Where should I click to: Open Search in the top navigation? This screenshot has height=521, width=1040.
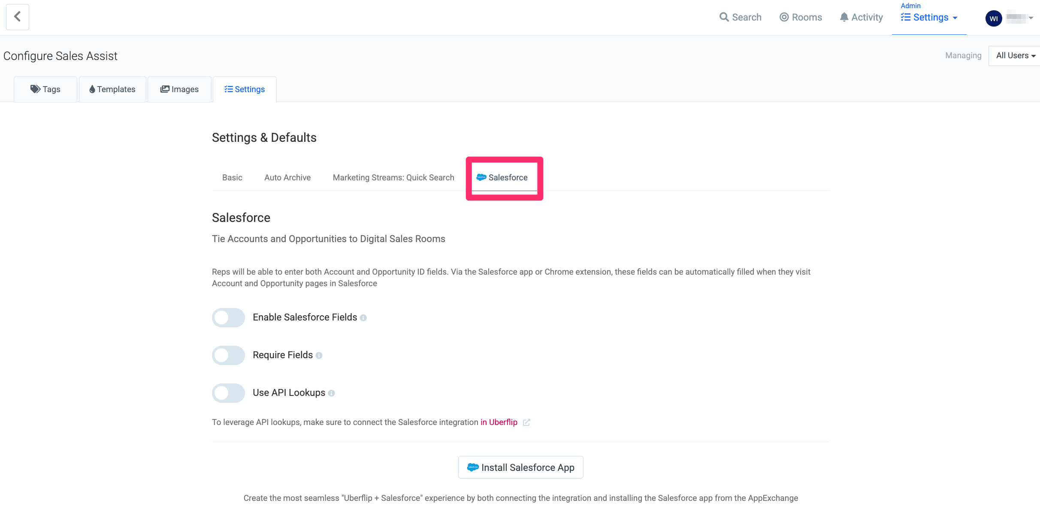click(x=741, y=17)
